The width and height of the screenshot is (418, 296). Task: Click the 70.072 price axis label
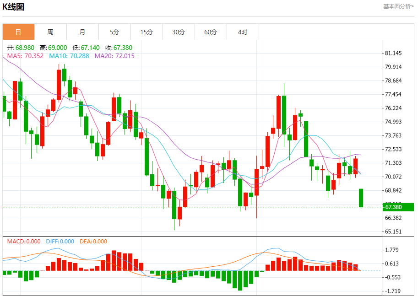point(393,177)
